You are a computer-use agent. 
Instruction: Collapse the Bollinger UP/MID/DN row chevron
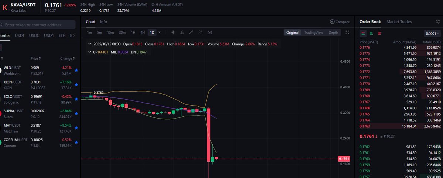pyautogui.click(x=89, y=52)
